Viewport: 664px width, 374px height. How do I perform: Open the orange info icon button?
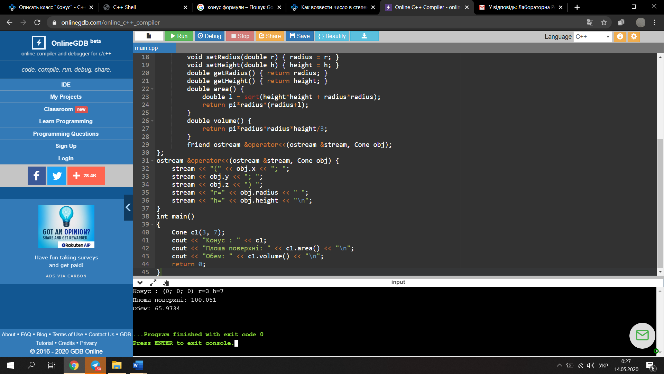620,36
